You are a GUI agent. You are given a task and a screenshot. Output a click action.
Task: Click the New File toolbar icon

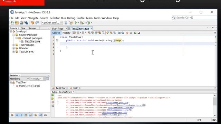click(12, 23)
